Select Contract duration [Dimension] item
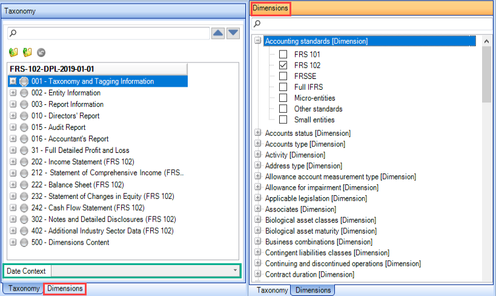This screenshot has height=296, width=496. 309,274
